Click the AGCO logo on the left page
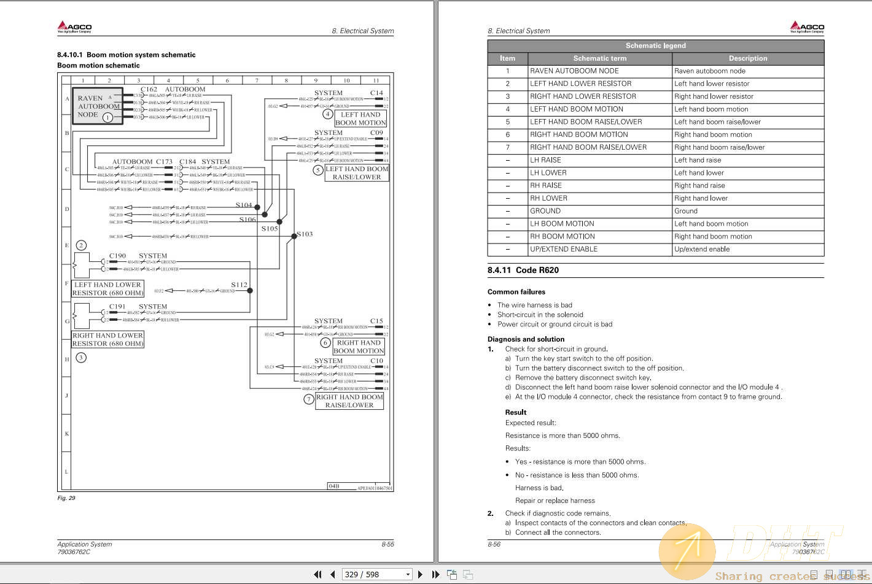Viewport: 872px width, 584px height. (74, 26)
